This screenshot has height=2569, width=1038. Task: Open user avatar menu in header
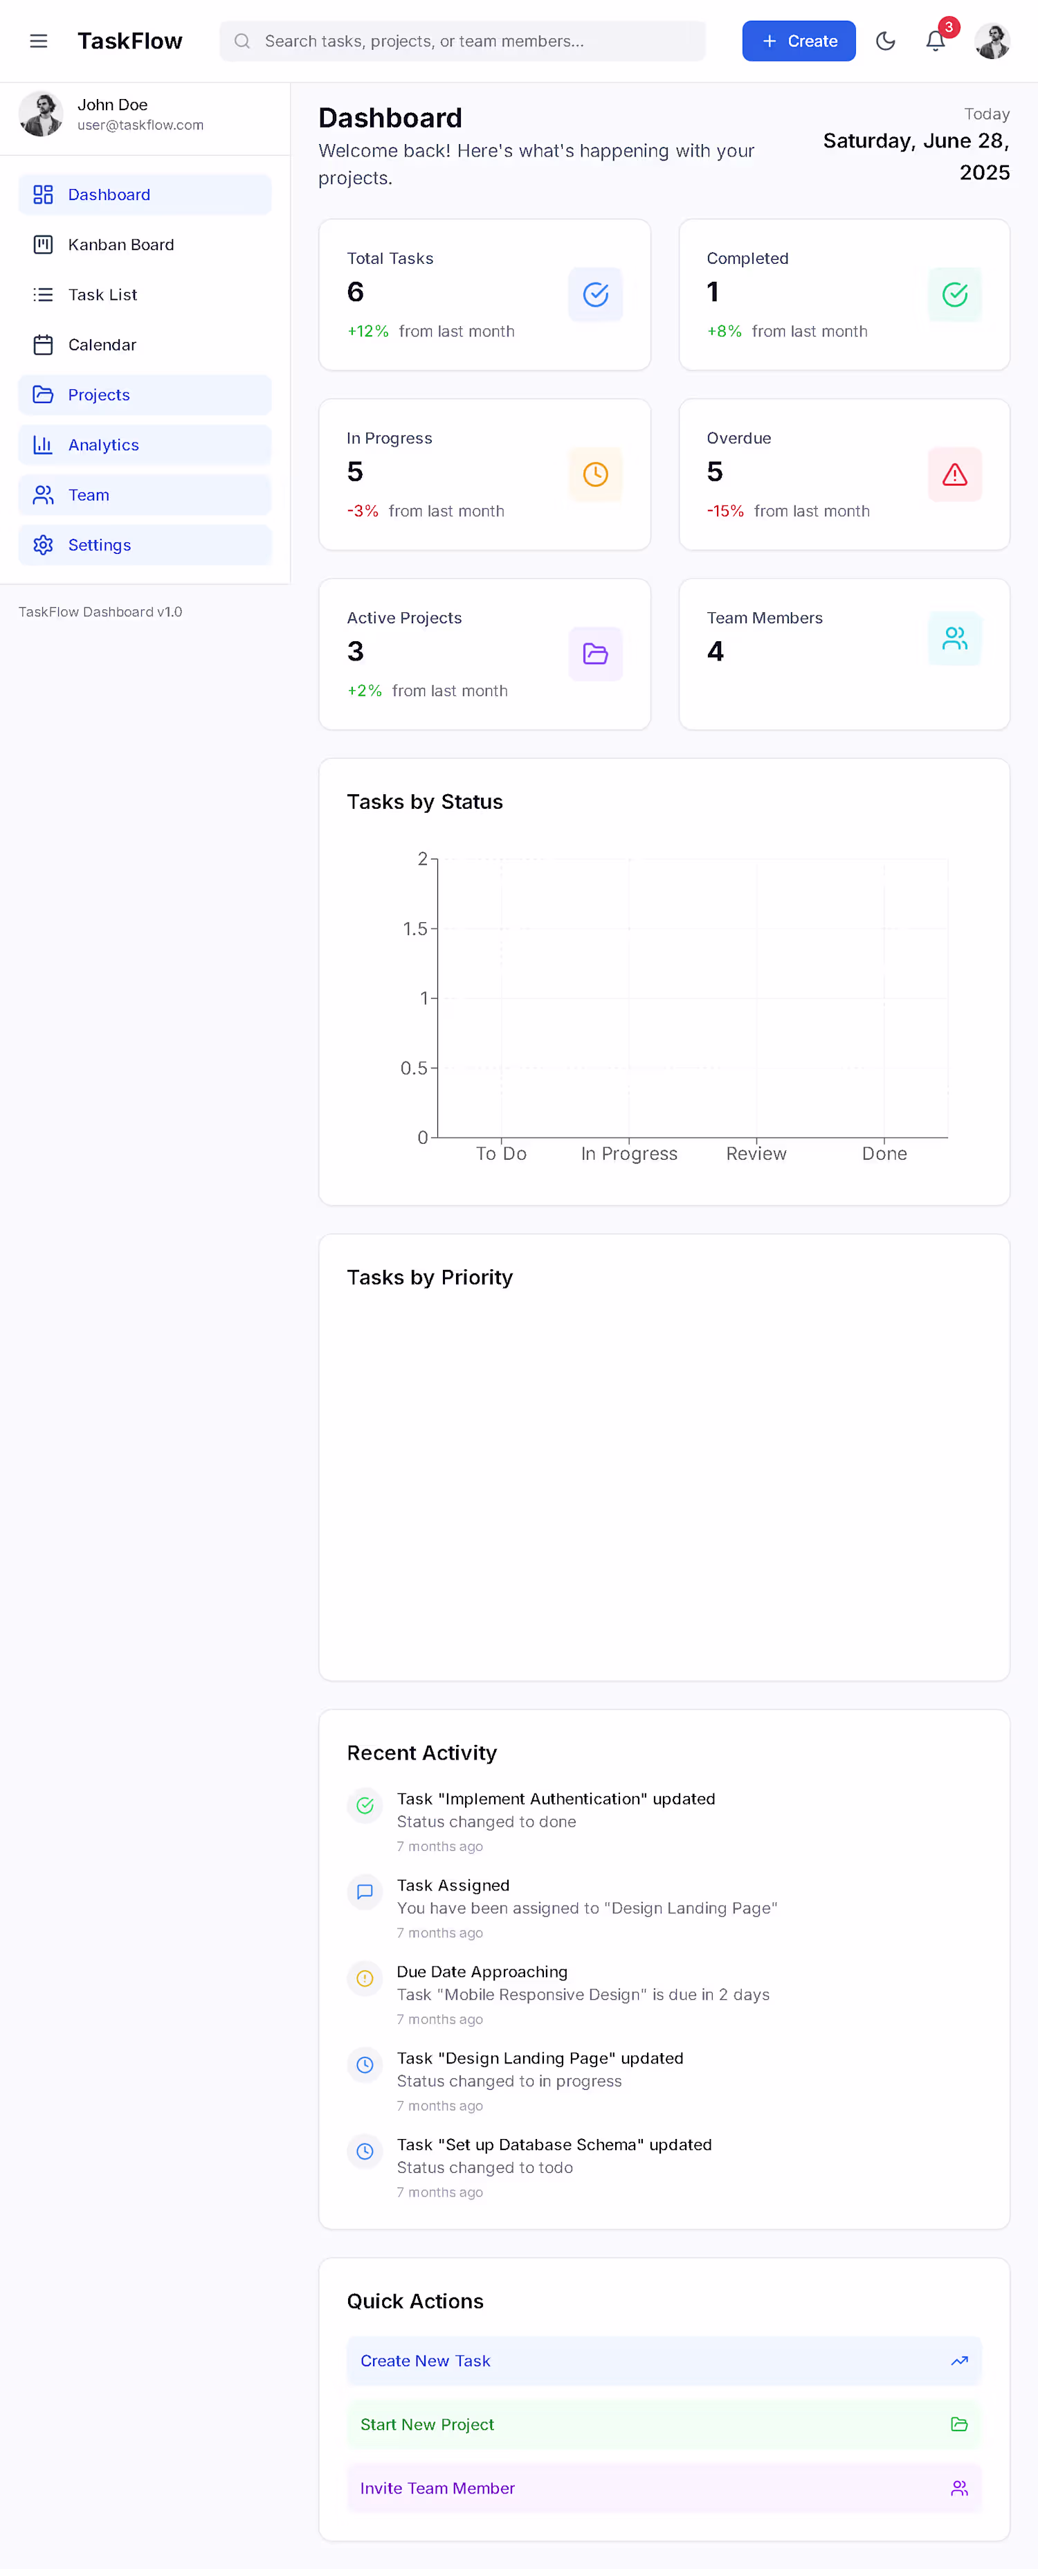[991, 41]
